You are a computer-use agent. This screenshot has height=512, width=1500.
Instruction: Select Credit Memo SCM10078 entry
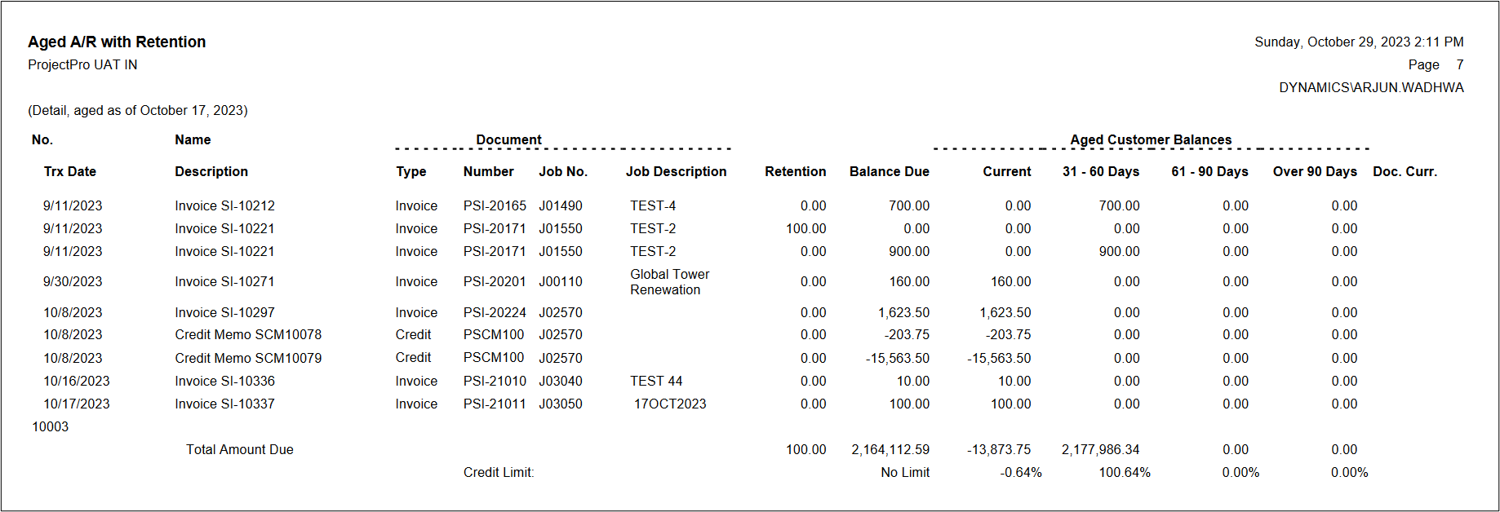coord(248,335)
